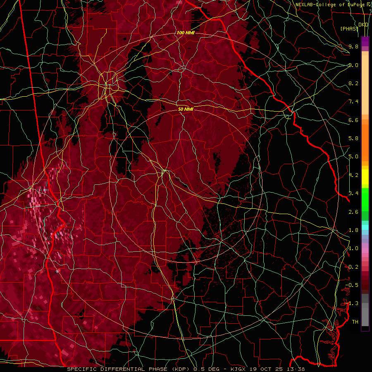Pick the bright green swatch on the color bar
The height and width of the screenshot is (372, 372).
coord(365,199)
